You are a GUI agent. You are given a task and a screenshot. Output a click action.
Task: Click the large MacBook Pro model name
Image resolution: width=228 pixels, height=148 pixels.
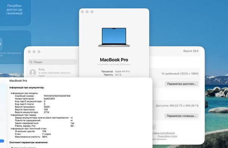[x=114, y=60]
